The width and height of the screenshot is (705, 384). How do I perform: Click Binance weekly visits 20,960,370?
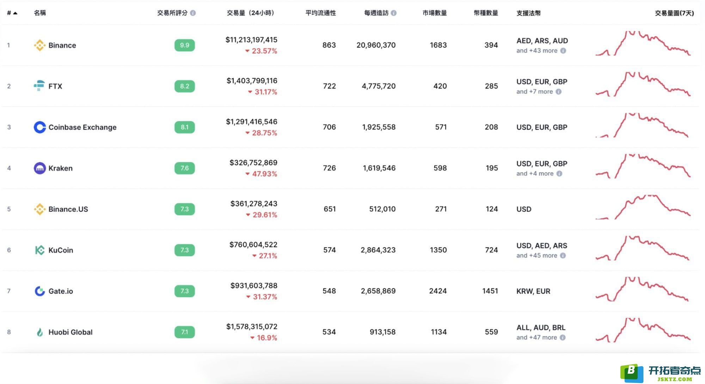[x=376, y=45]
